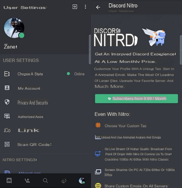Viewport: 182px width, 188px height.
Task: Tap the GIF animated avatars icon
Action: tap(98, 137)
